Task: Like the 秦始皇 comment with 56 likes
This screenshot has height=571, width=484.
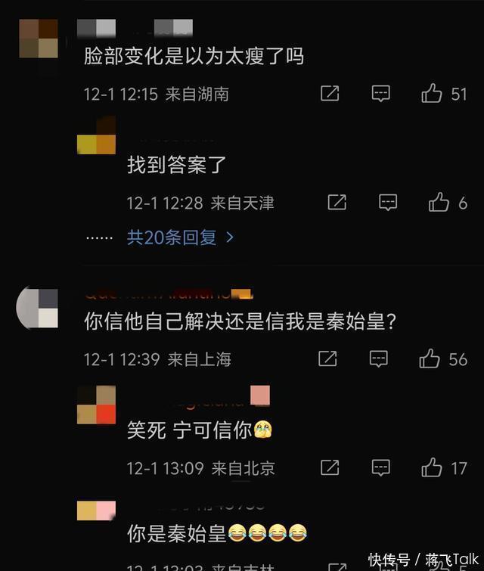Action: [430, 358]
